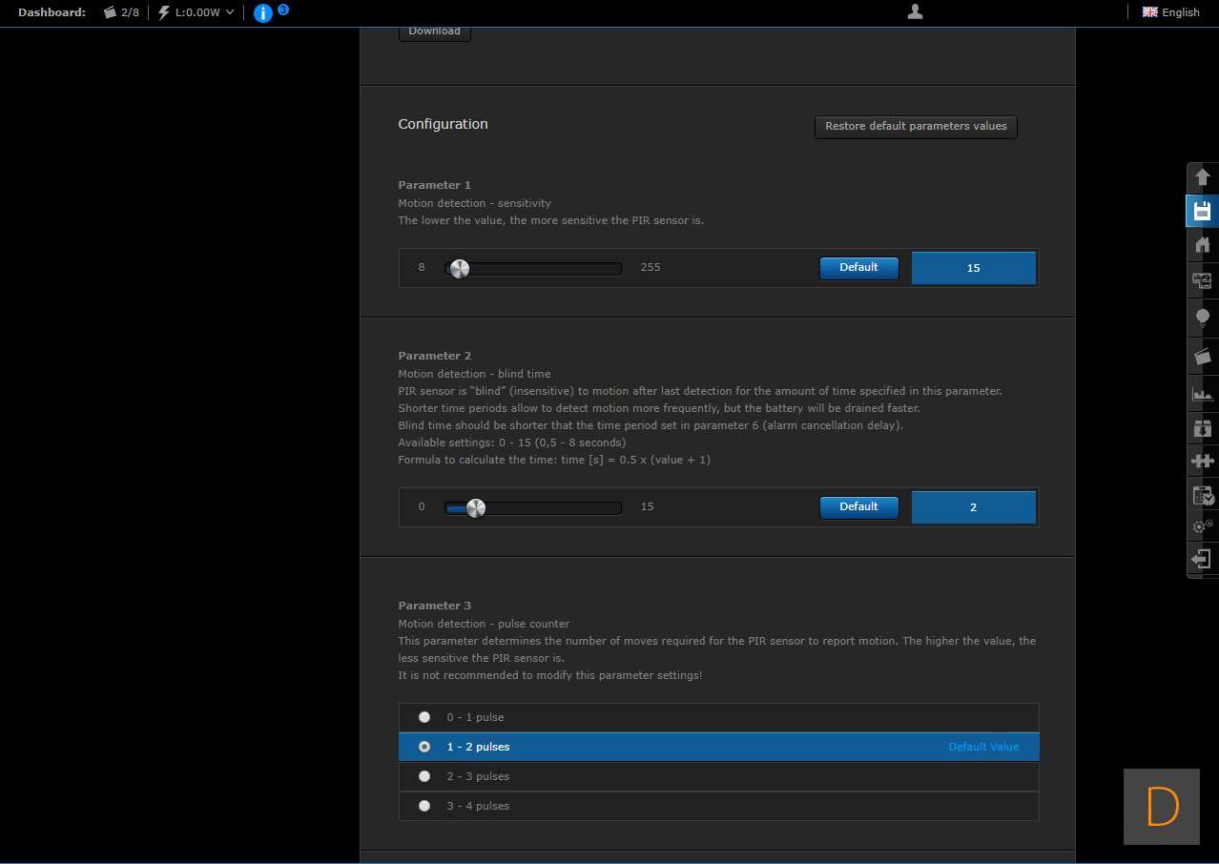Click the Parameter 1 value field showing 15
Image resolution: width=1219 pixels, height=864 pixels.
pos(973,268)
